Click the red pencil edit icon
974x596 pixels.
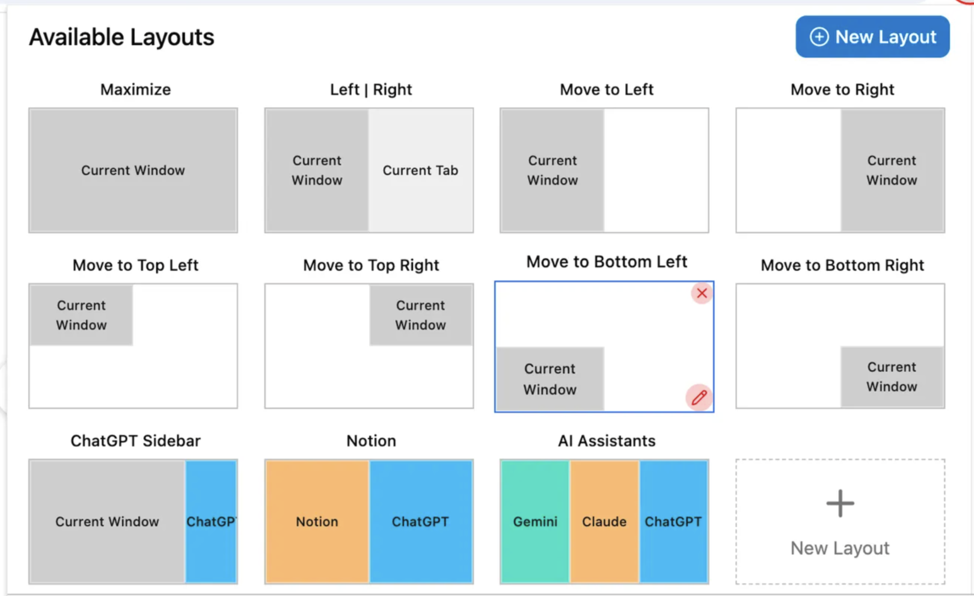coord(699,397)
